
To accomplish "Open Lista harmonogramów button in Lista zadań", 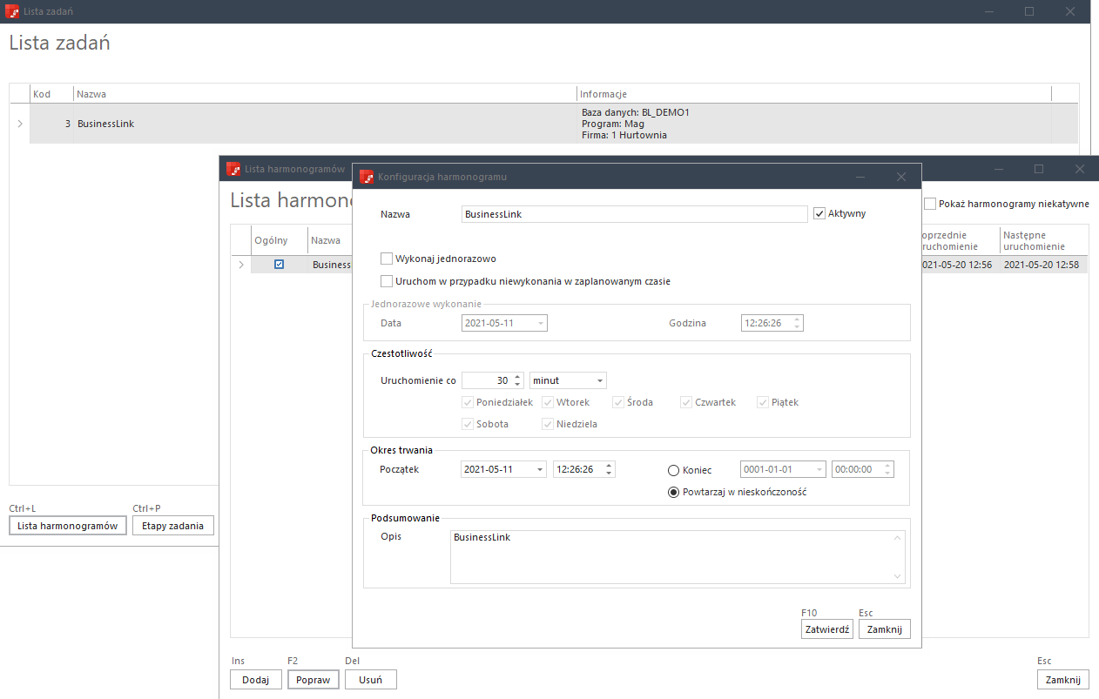I will coord(68,526).
